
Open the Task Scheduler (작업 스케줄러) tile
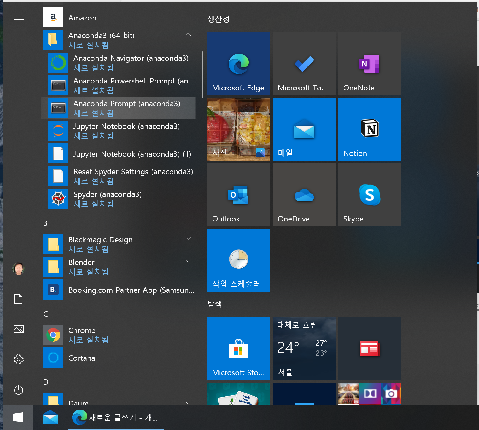[x=239, y=261]
